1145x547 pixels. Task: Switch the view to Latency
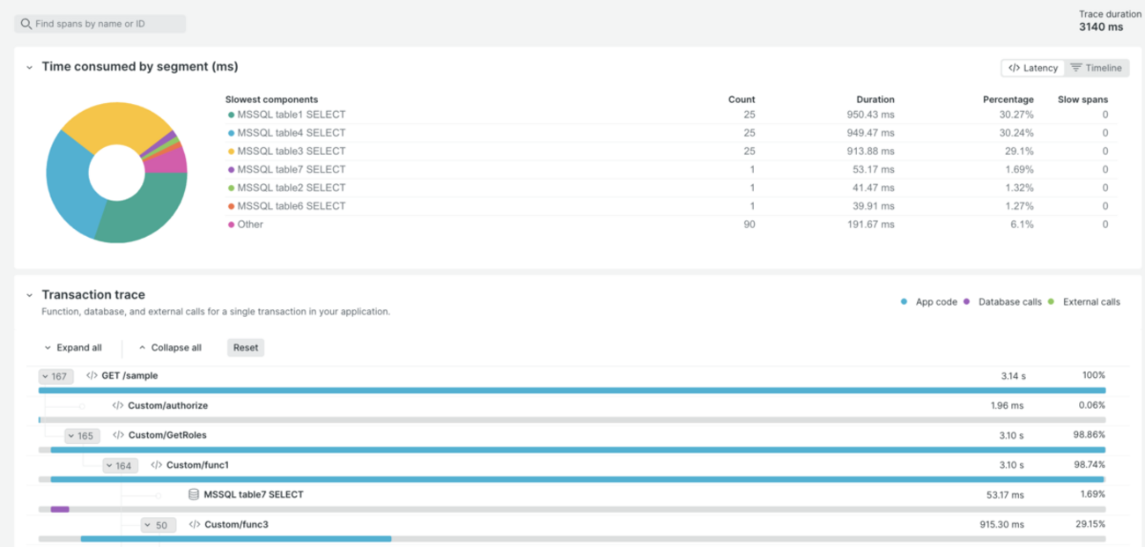(x=1033, y=68)
